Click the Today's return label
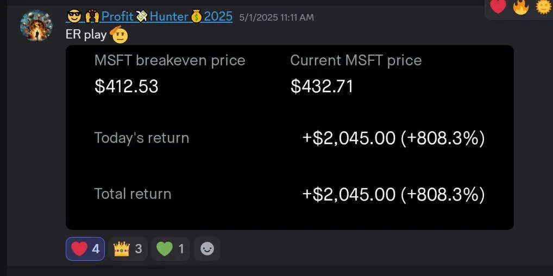The height and width of the screenshot is (276, 553). 142,138
